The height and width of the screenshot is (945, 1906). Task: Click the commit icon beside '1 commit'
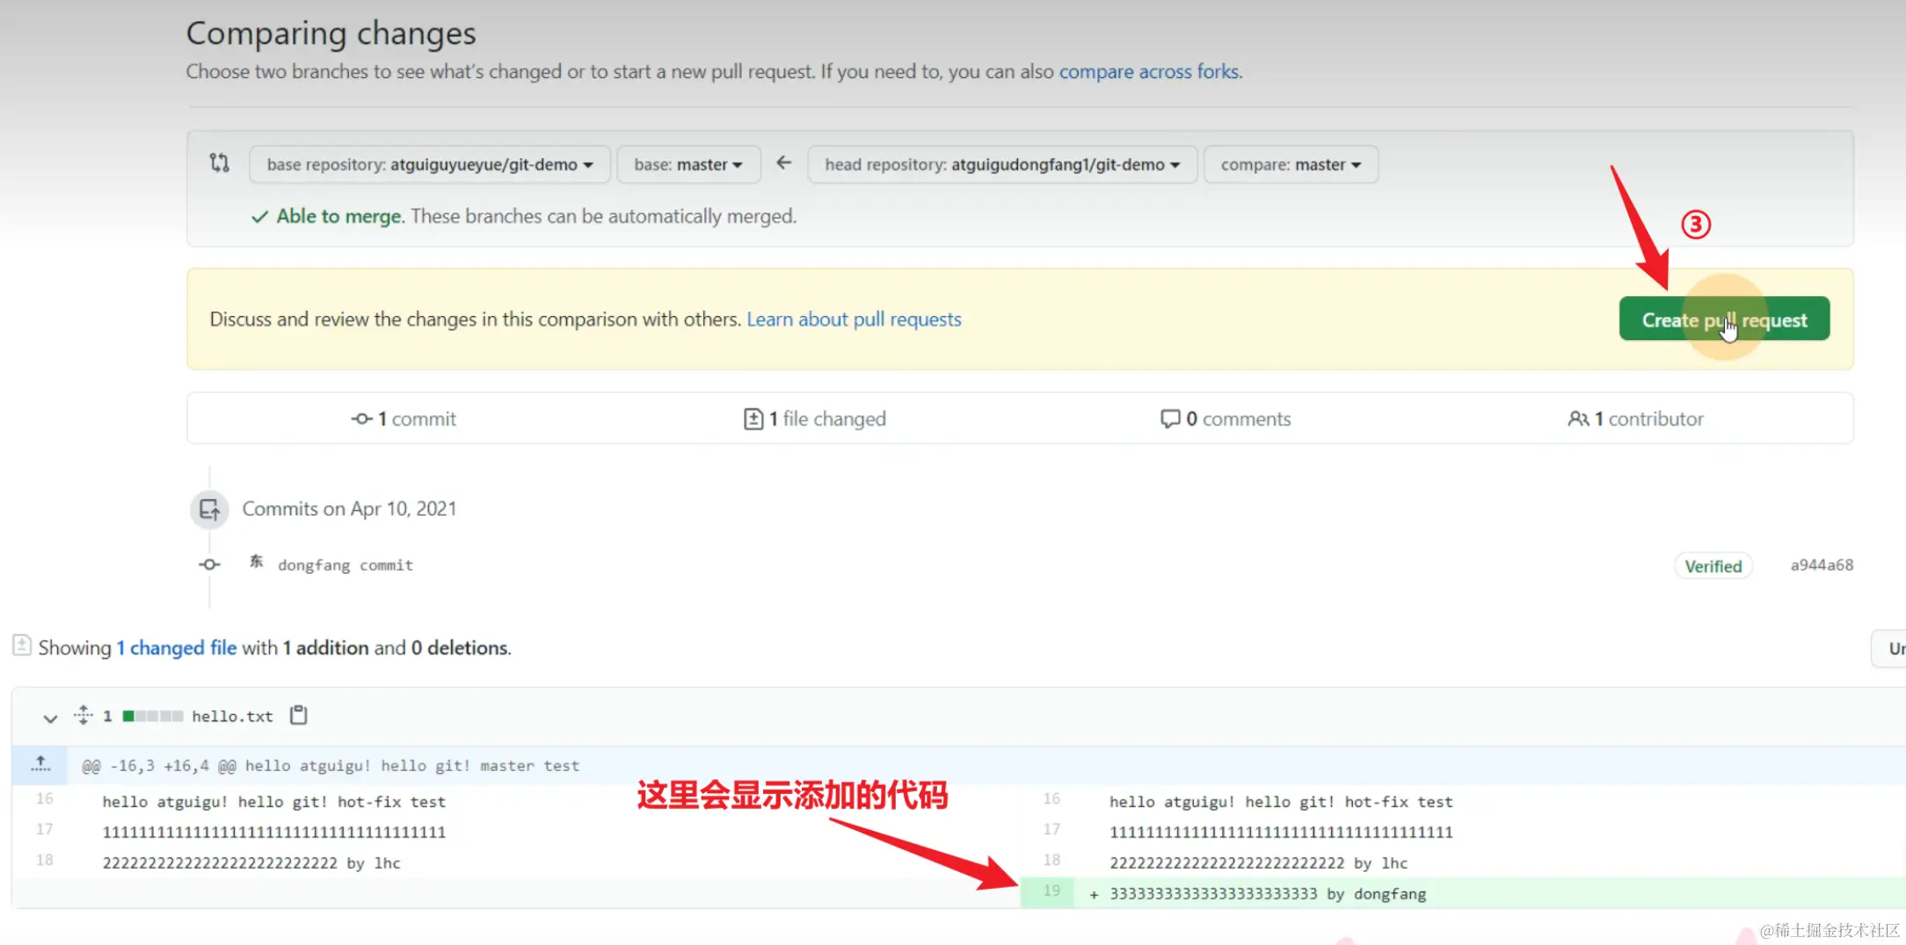point(361,419)
